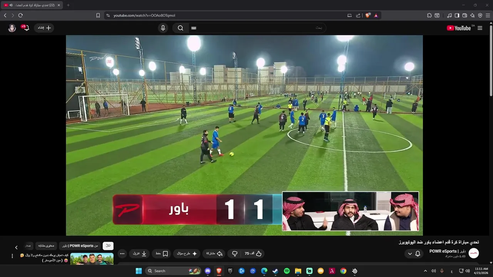Open Steam from the taskbar

[275, 271]
